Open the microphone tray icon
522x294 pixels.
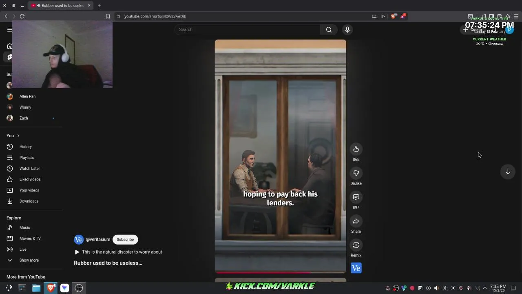(x=469, y=288)
